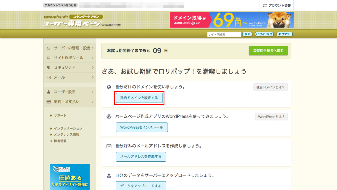
Task: Open the 障害情報 link
Action: tap(60, 141)
